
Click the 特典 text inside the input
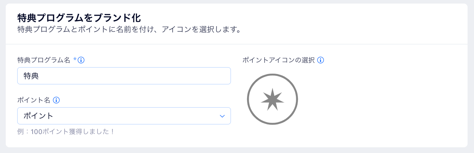[31, 76]
